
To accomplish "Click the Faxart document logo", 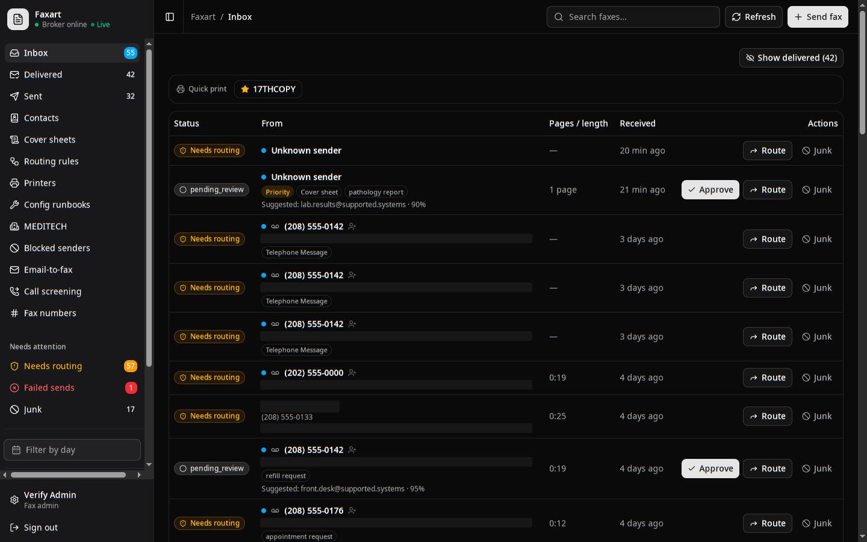I will tap(18, 19).
